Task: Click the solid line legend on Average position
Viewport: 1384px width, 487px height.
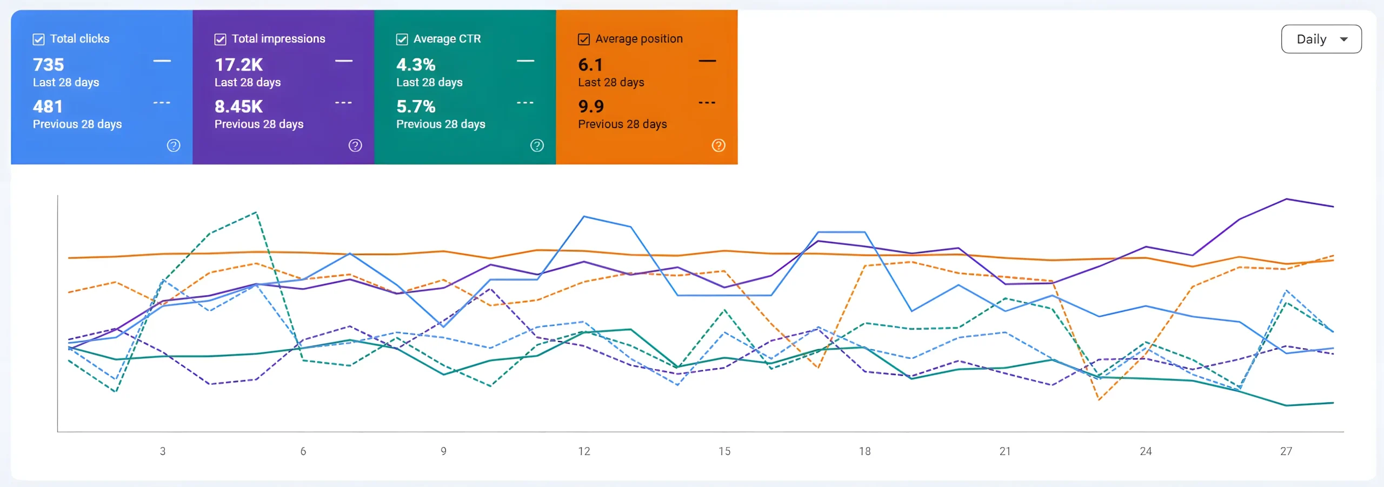Action: 707,61
